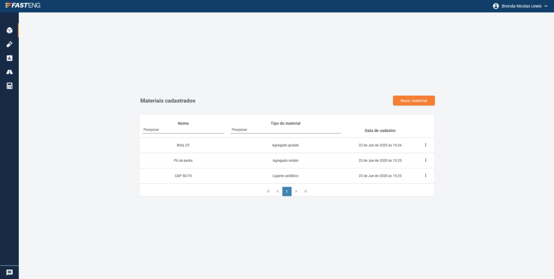Open the options menu for CAP 50/70
Image resolution: width=554 pixels, height=279 pixels.
click(426, 176)
